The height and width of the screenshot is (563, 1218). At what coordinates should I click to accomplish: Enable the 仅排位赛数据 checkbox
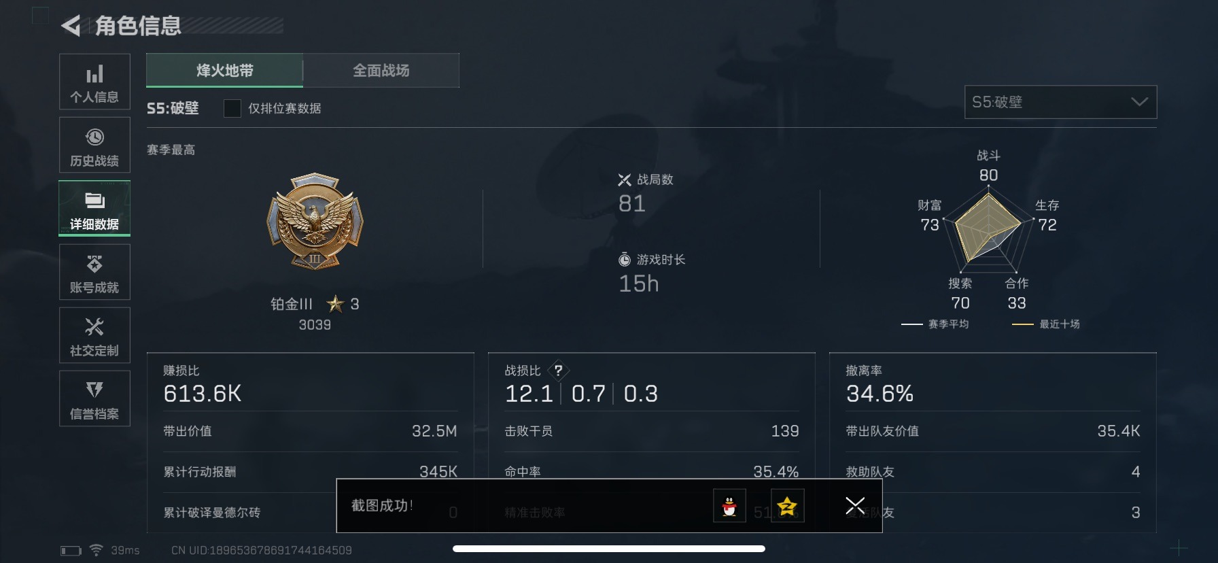click(232, 108)
